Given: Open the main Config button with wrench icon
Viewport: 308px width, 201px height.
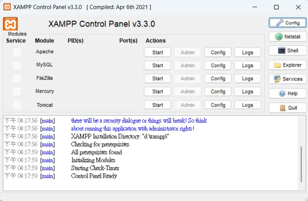Looking at the screenshot, I should point(288,23).
